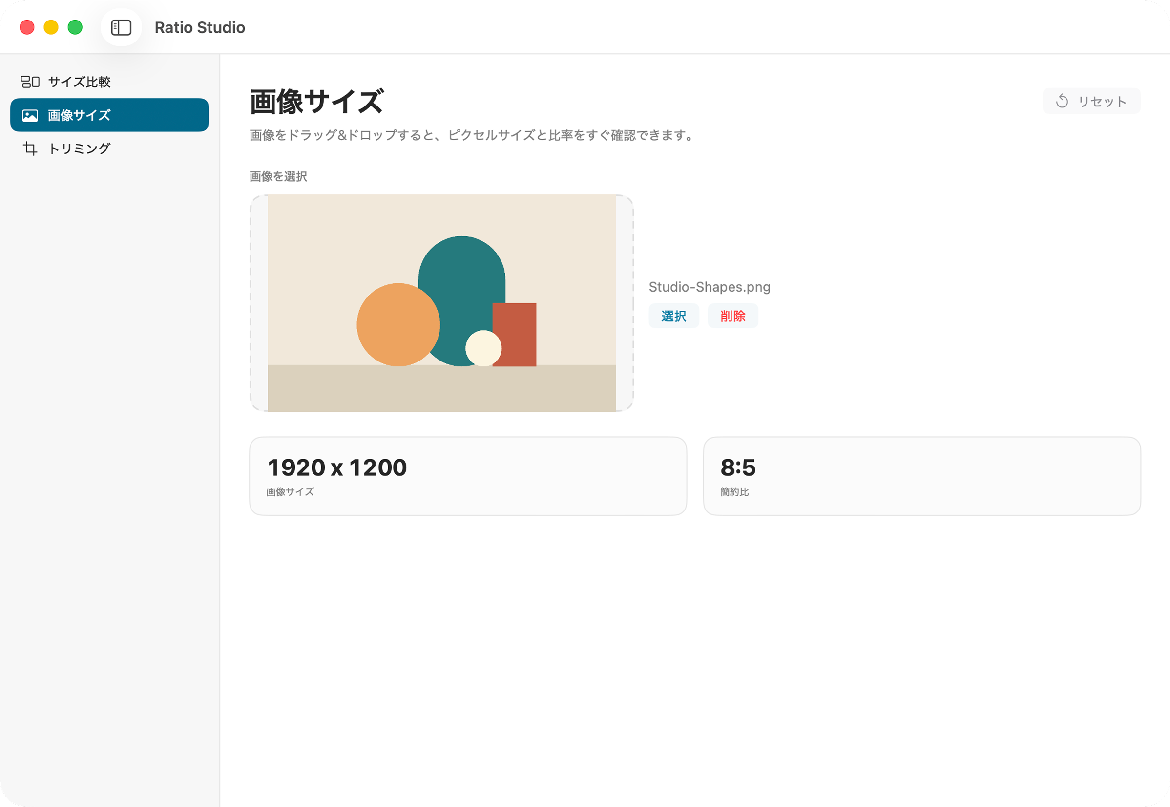
Task: Click the 画像を選択 label
Action: pyautogui.click(x=278, y=176)
